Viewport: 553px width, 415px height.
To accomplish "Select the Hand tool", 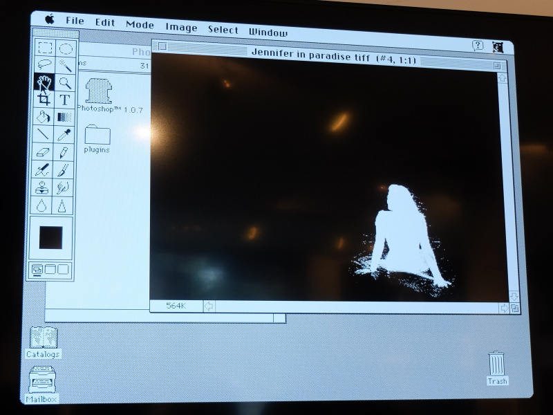I will tap(44, 82).
